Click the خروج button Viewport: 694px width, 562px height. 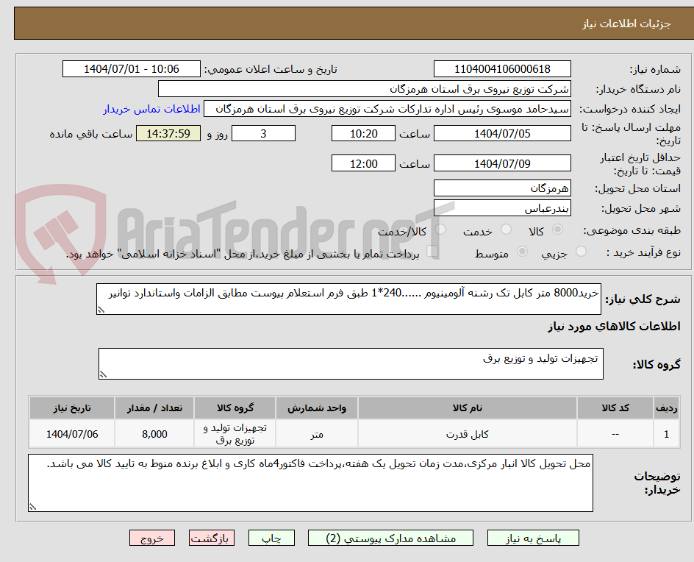point(152,538)
